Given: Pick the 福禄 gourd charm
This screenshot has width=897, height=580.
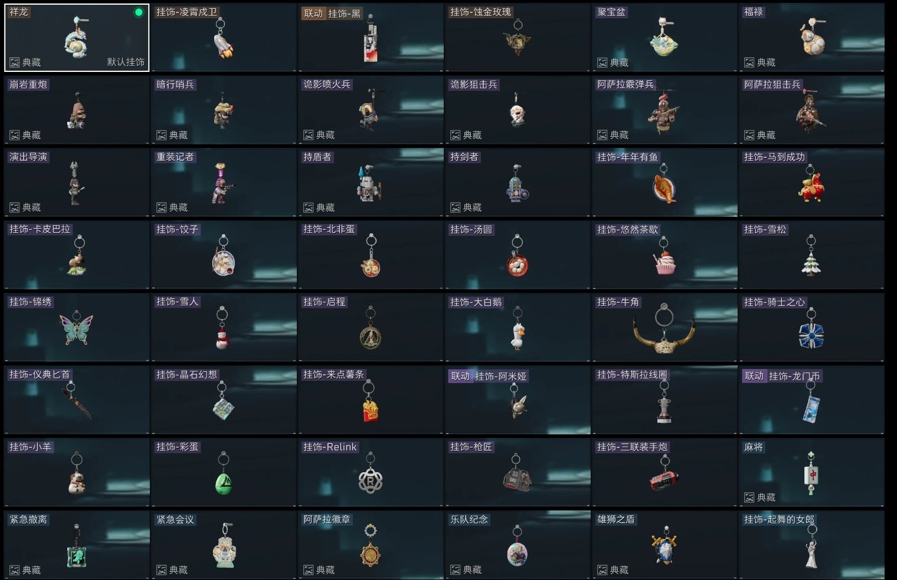Looking at the screenshot, I should coord(811,37).
